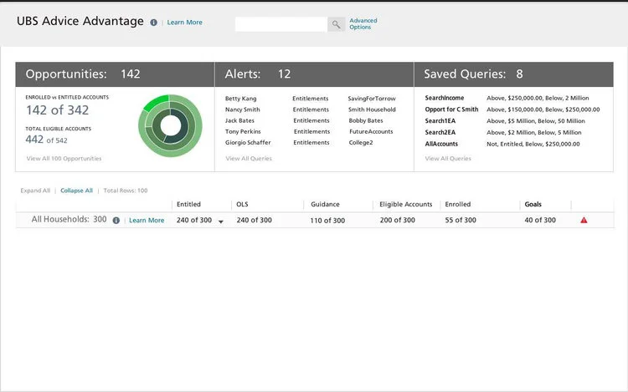This screenshot has height=392, width=628.
Task: Open the Jack Bates alert
Action: [x=239, y=120]
